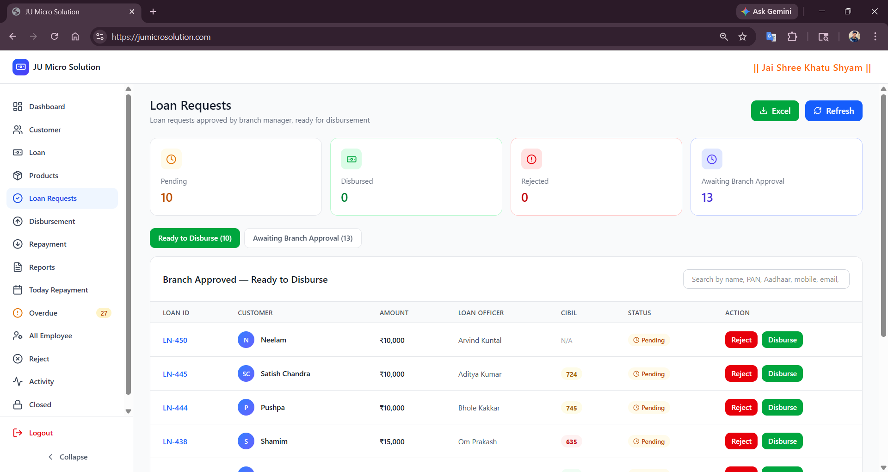
Task: Click the JU Micro Solution logo icon
Action: click(21, 67)
